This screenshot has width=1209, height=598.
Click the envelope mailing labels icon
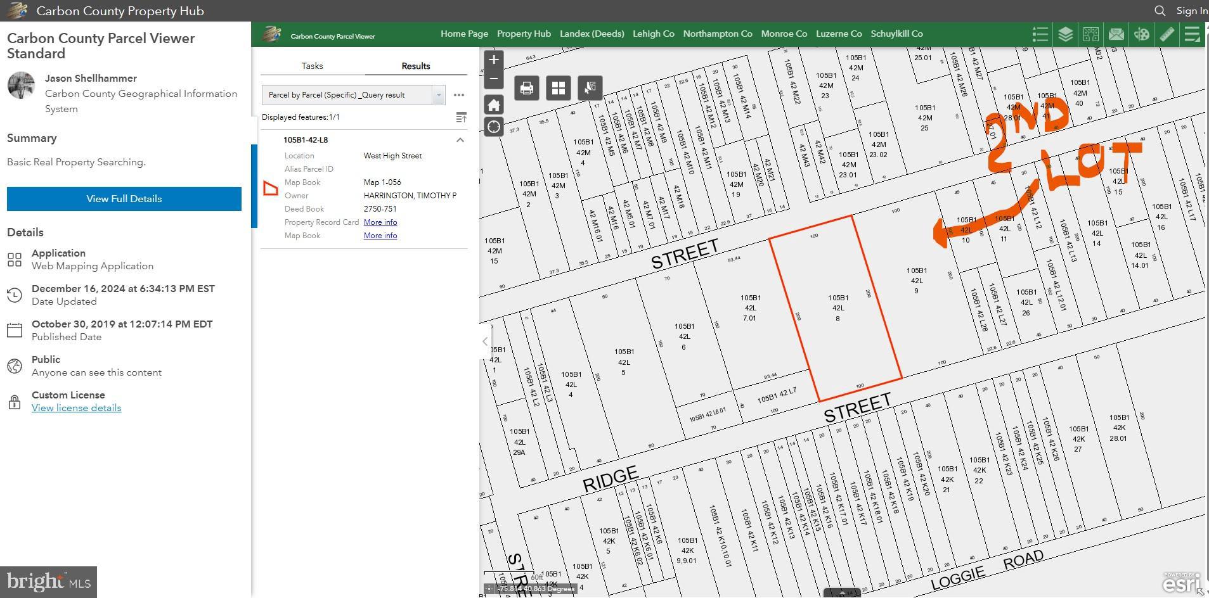tap(1116, 34)
